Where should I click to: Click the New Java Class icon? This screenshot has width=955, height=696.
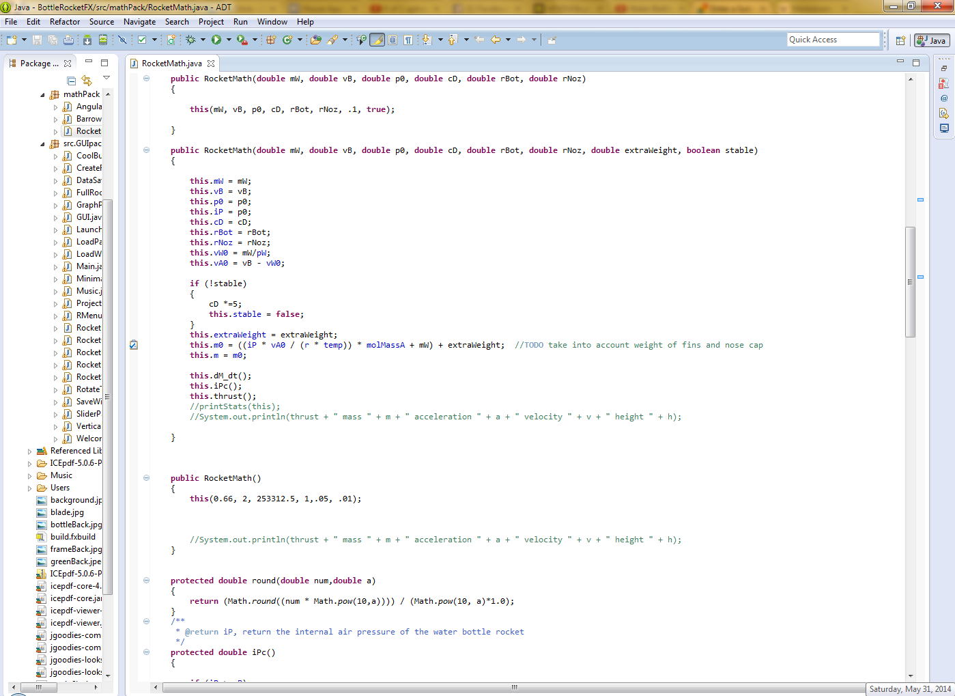click(287, 40)
